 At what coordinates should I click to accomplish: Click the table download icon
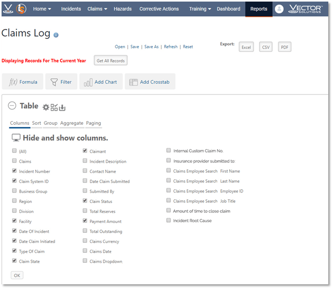[62, 108]
